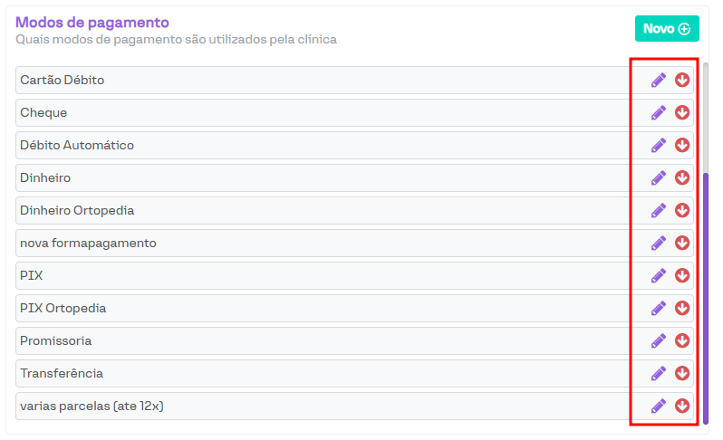This screenshot has height=440, width=723.
Task: Click the pencil edit icon for Cartão Débito
Action: pyautogui.click(x=659, y=80)
